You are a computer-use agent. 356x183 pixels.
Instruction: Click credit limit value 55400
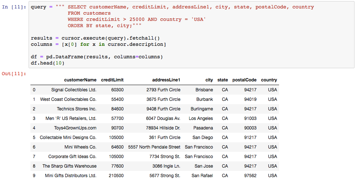pos(117,99)
